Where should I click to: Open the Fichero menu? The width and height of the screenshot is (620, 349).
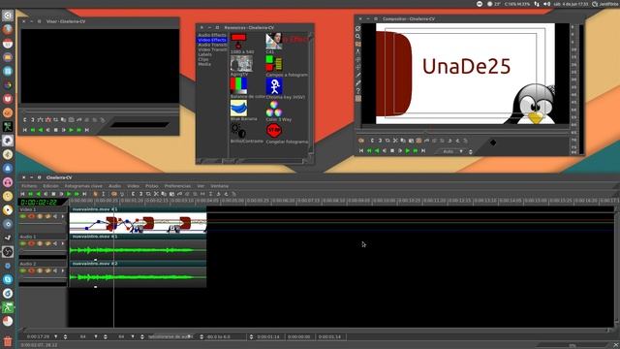point(29,186)
